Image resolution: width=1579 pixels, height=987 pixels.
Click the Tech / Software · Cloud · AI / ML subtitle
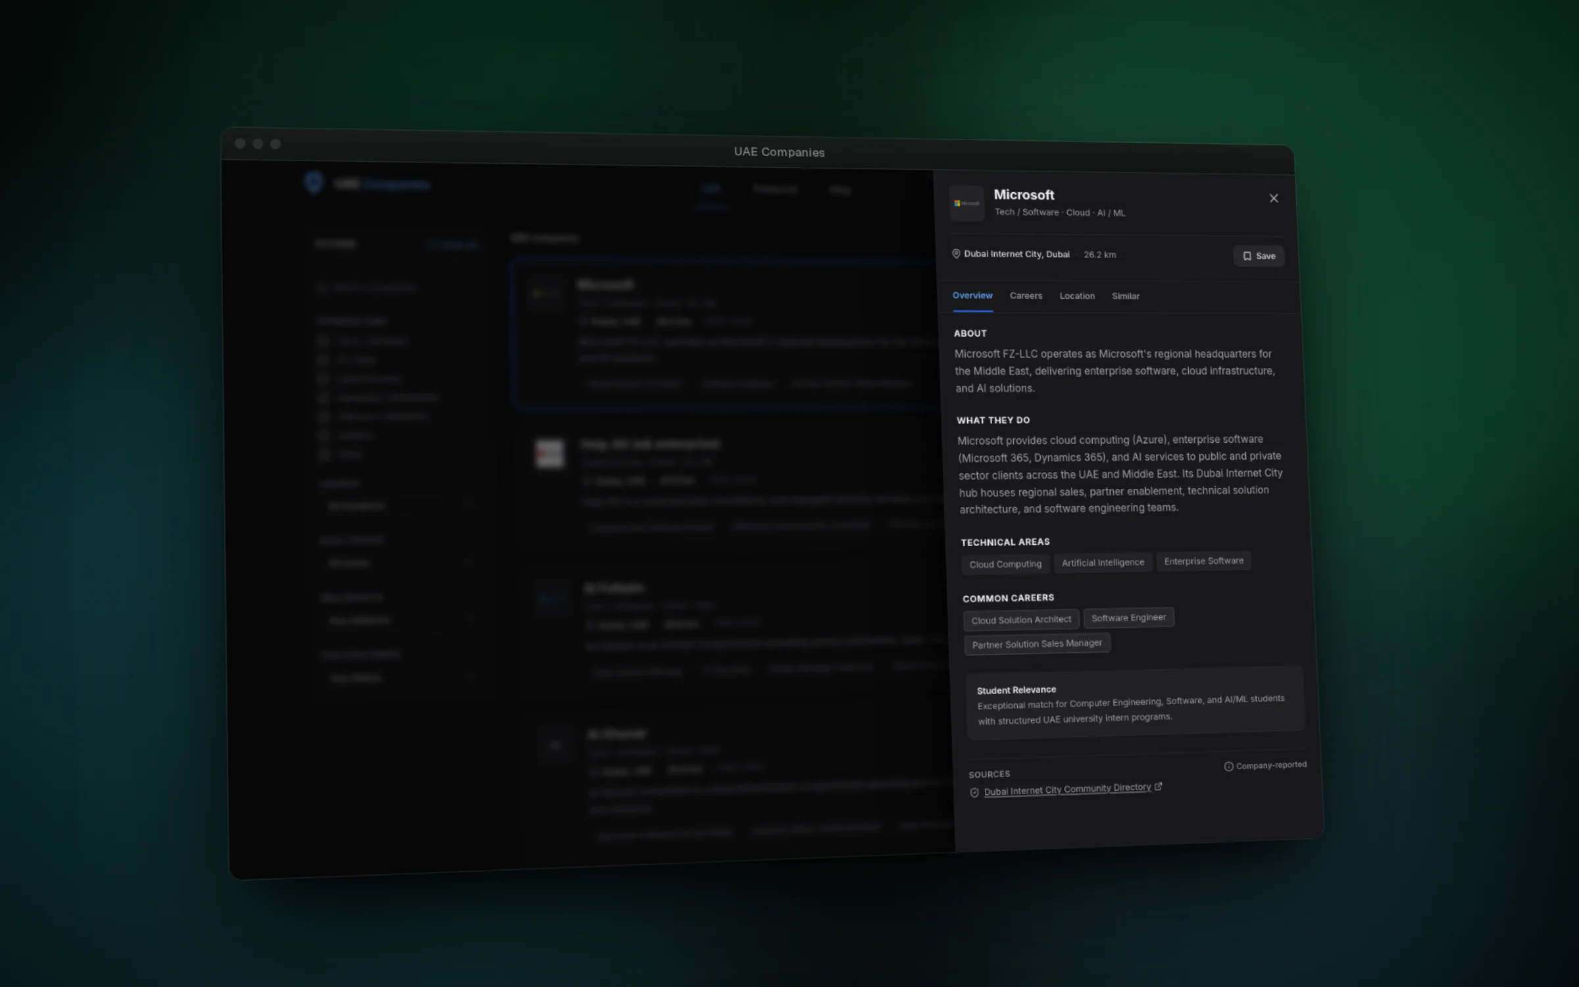click(x=1060, y=213)
